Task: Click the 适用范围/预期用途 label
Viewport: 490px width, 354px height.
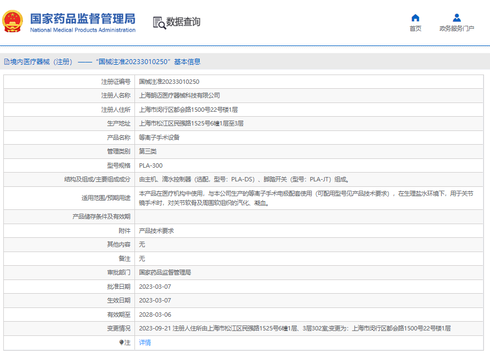Action: 106,198
